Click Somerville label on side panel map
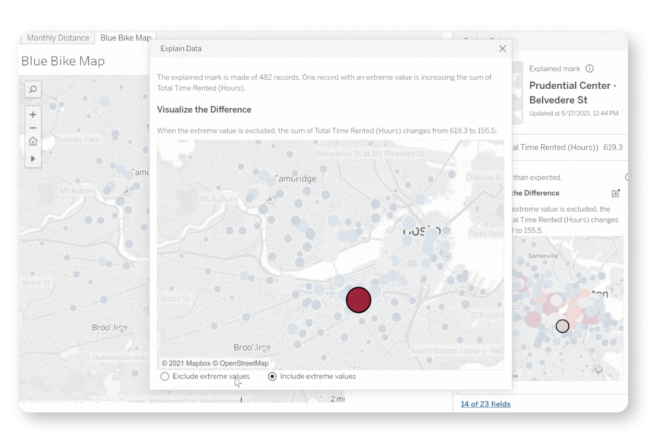Screen dimensions: 648x444 click(x=543, y=256)
